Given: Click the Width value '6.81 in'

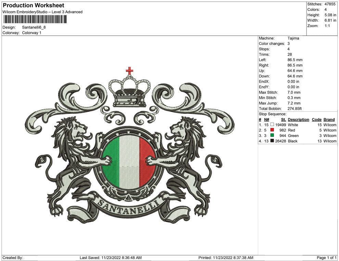Looking at the screenshot, I should point(330,20).
